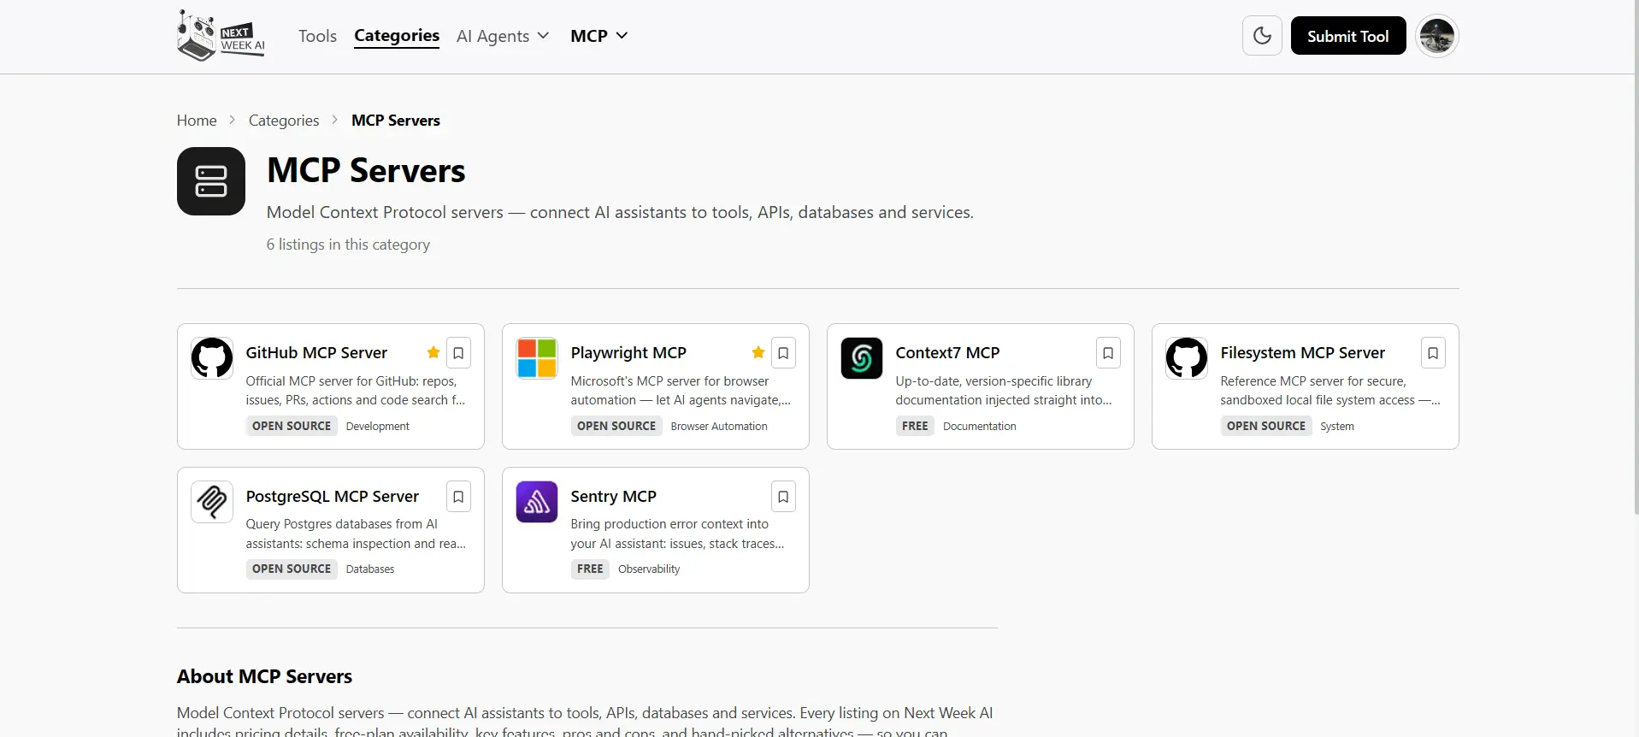
Task: Open the Next Week AI logo home link
Action: [221, 36]
